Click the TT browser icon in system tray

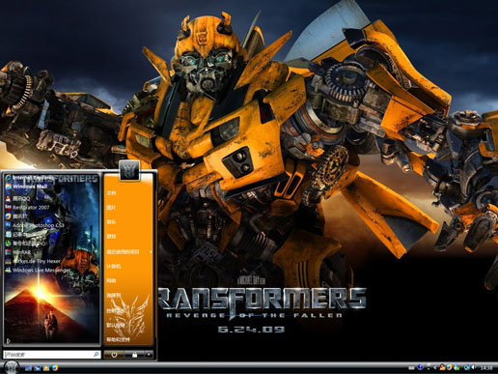(x=449, y=367)
